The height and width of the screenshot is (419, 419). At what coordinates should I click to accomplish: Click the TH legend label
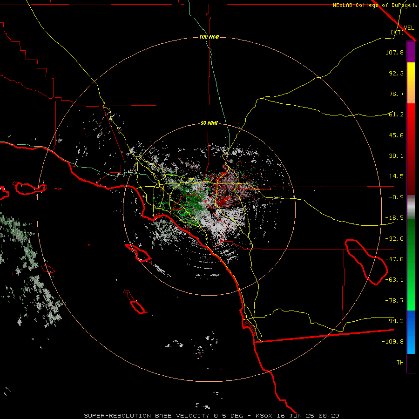pyautogui.click(x=400, y=363)
